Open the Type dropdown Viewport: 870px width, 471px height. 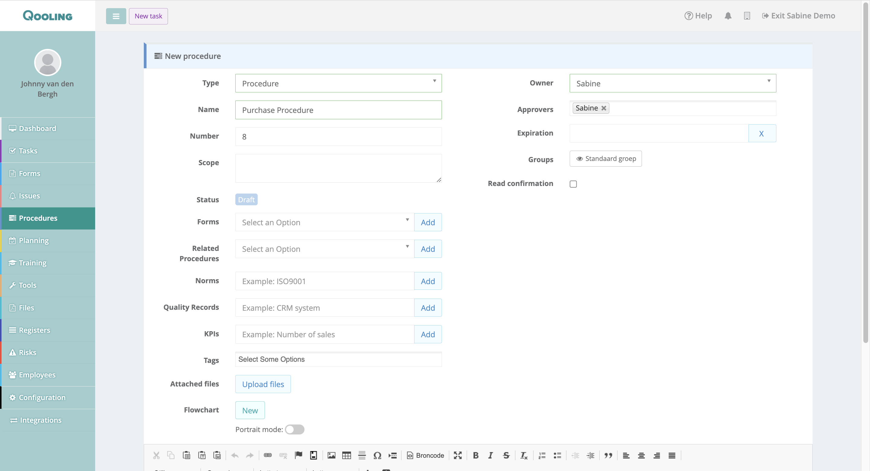pos(338,83)
